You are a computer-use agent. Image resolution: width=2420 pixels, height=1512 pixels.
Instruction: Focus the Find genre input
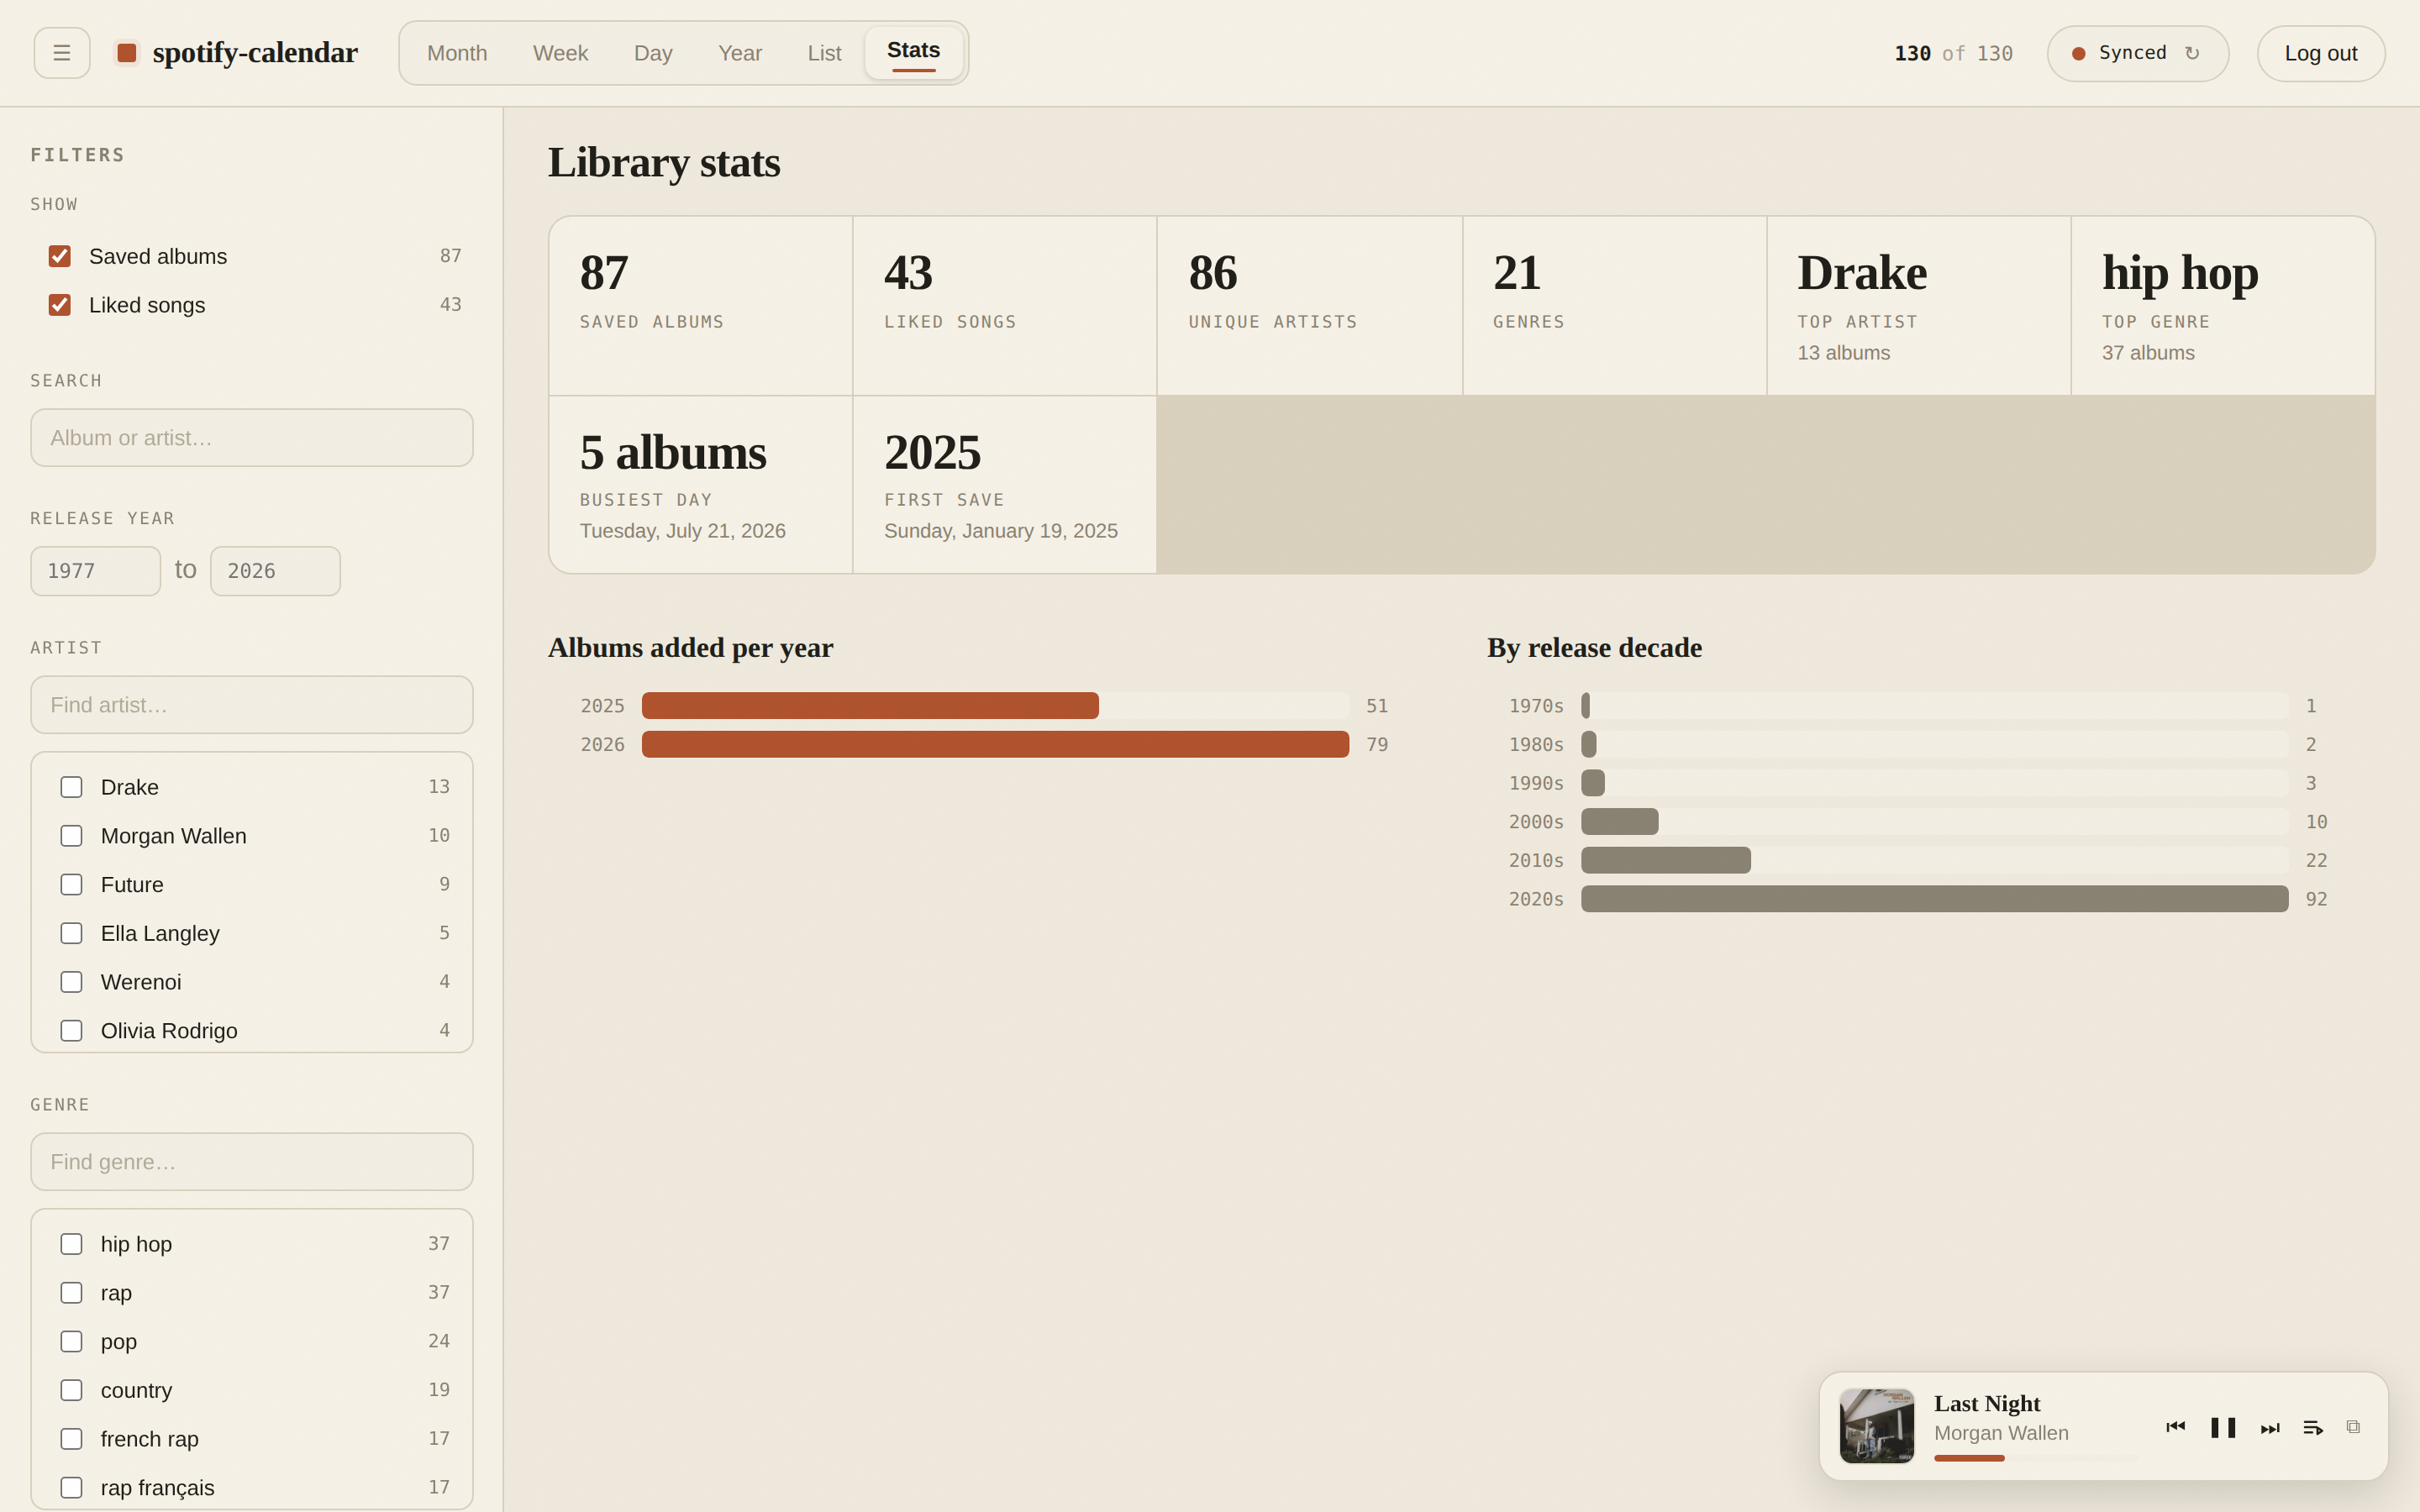tap(252, 1162)
